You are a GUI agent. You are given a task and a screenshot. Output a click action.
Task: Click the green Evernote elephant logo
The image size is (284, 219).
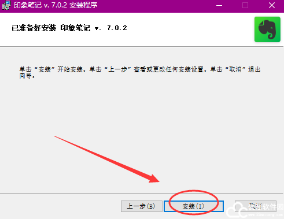tap(267, 29)
